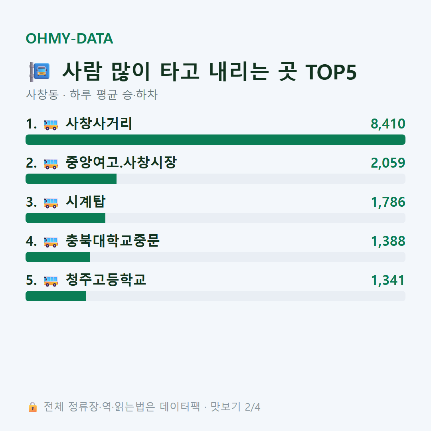Select the 중앙여고.사창시장 stop name
The width and height of the screenshot is (431, 431).
(121, 162)
